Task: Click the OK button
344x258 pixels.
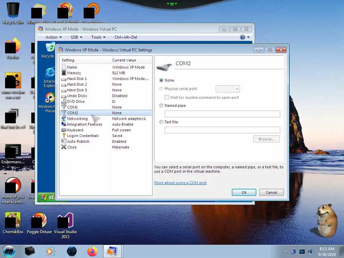Action: (244, 192)
